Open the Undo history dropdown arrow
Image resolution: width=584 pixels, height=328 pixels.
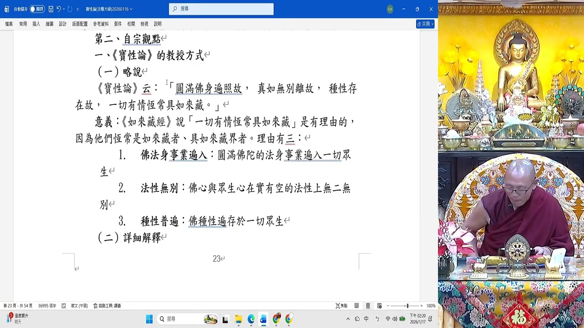[x=63, y=9]
